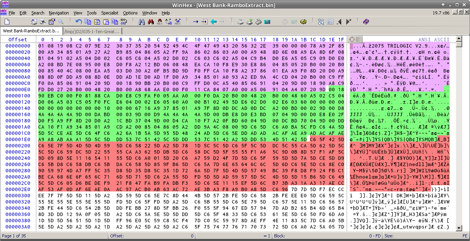Click the Replace Text icon
The height and width of the screenshot is (241, 470).
pos(169,22)
